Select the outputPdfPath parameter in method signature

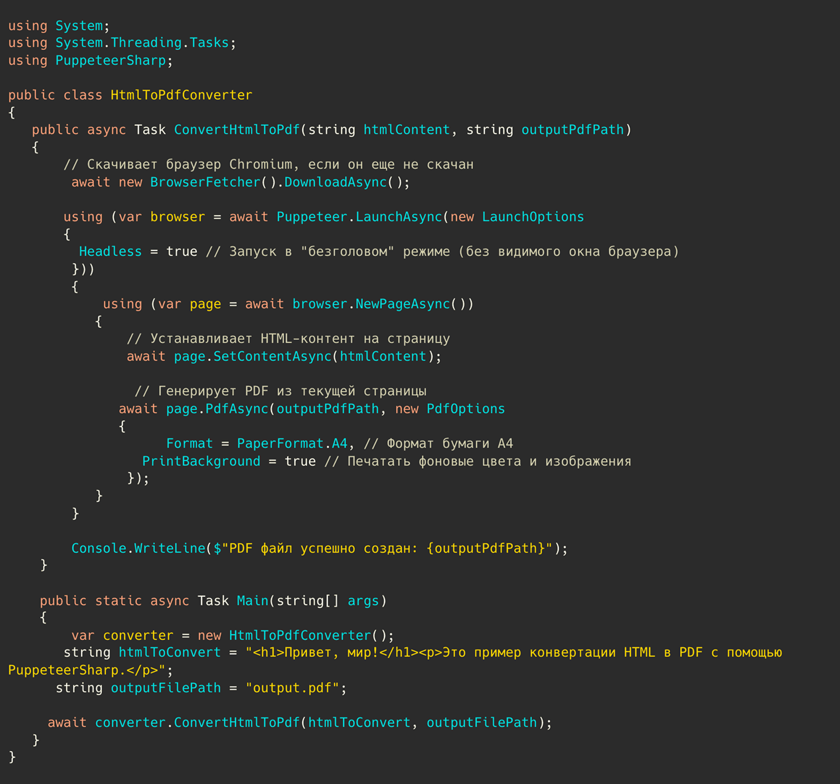click(572, 130)
